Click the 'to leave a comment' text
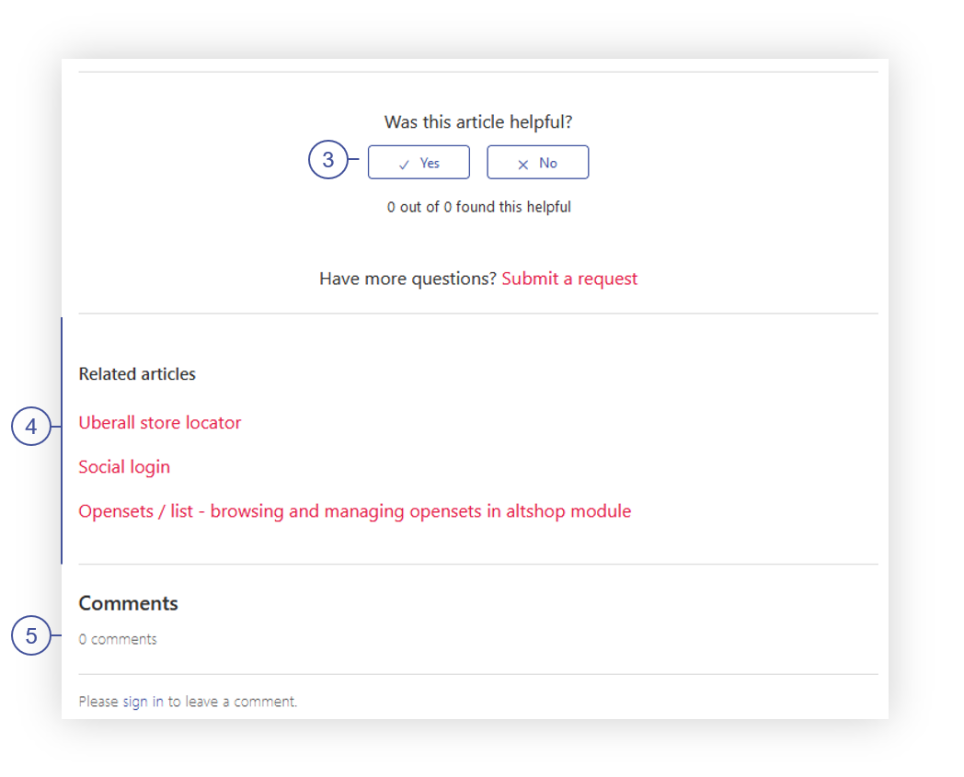Screen dimensions: 964x777 (233, 702)
